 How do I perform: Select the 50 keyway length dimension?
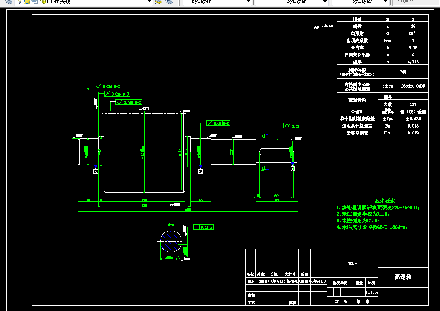276,195
